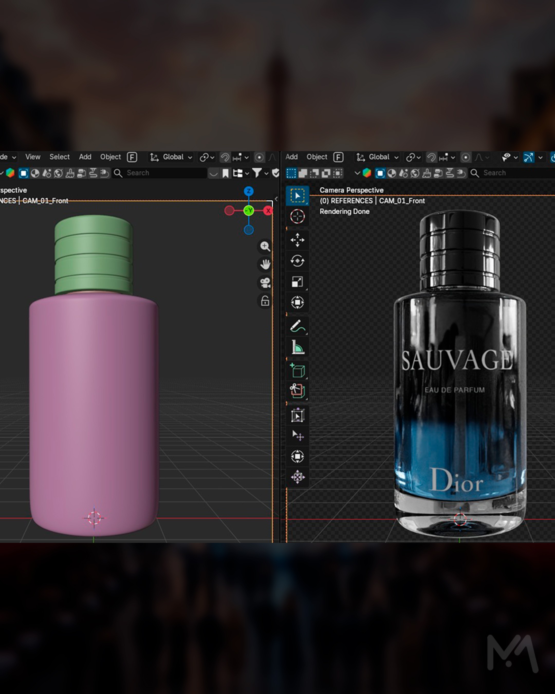Image resolution: width=555 pixels, height=694 pixels.
Task: Select the material sphere icon in right viewport
Action: click(392, 173)
